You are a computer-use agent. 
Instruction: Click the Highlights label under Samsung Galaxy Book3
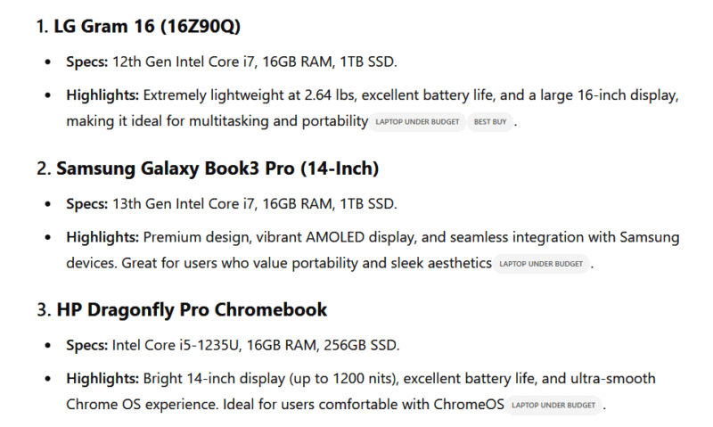[102, 236]
